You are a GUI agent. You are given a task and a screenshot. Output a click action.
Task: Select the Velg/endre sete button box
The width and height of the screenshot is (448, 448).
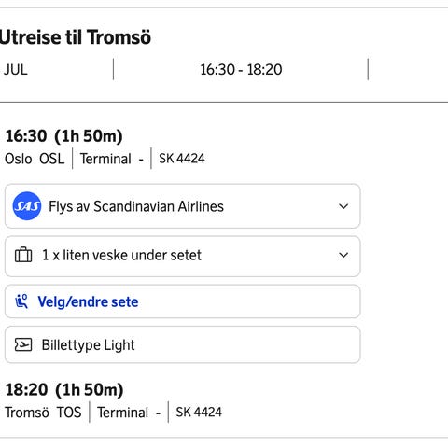pos(183,301)
